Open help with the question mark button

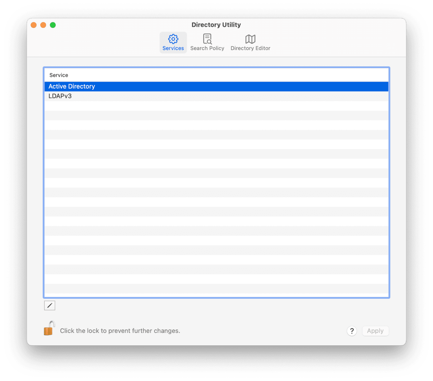tap(352, 331)
